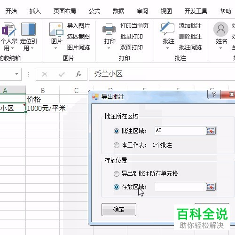Open the 开始 ribbon tab
Image resolution: width=235 pixels, height=235 pixels.
click(11, 11)
